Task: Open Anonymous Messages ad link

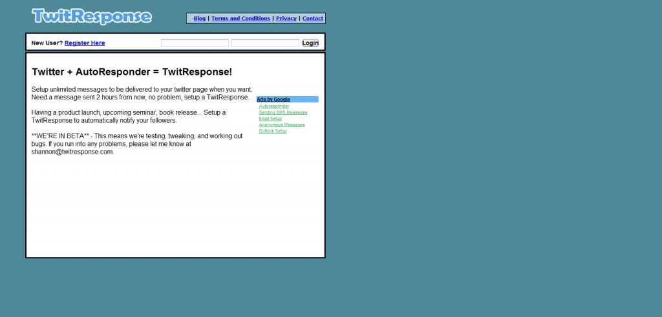Action: click(x=282, y=125)
